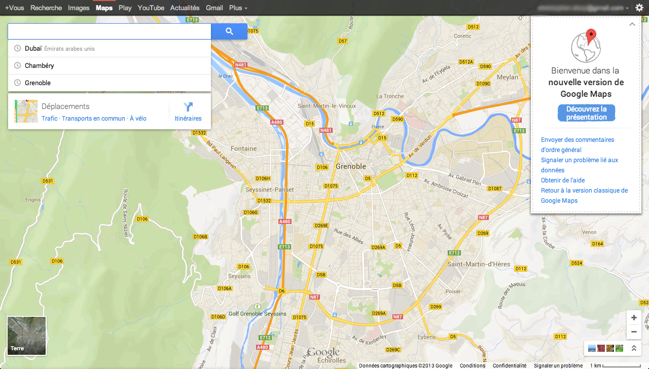The image size is (649, 369).
Task: Open the blue seaside photo thumbnail
Action: 592,348
